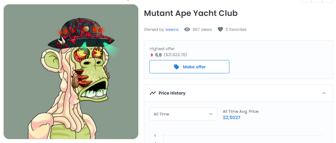
Task: Click the chart axis label 6
Action: [155, 135]
